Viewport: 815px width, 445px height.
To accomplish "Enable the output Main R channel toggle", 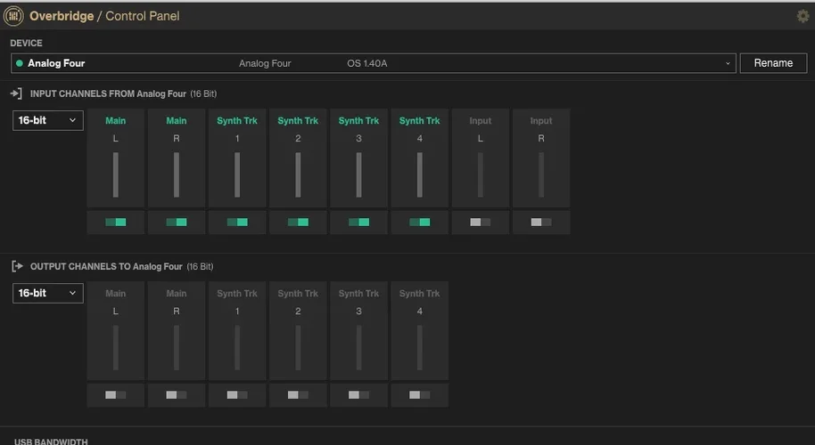I will [x=177, y=394].
